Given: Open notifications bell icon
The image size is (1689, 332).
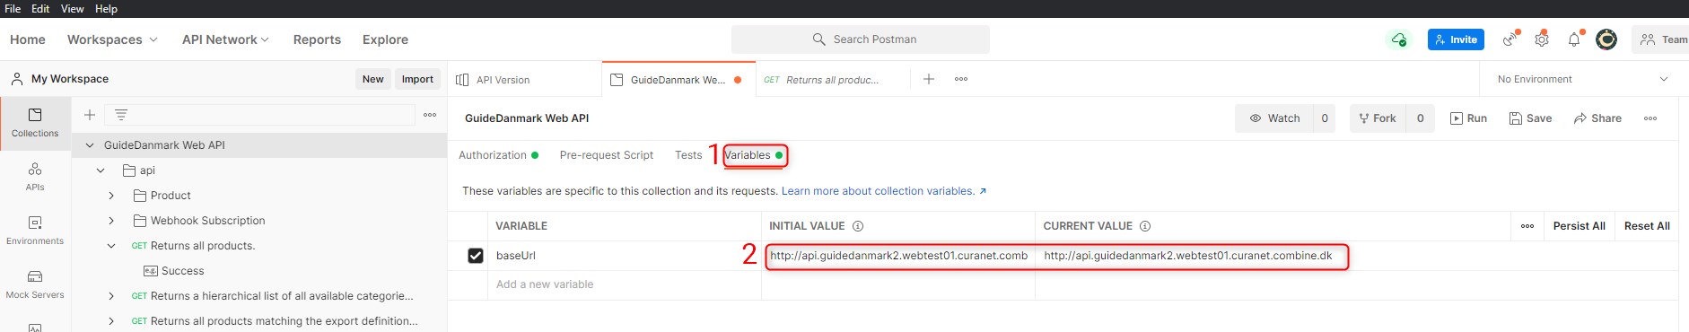Looking at the screenshot, I should (1574, 39).
